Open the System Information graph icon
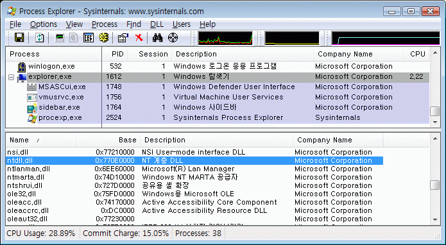The width and height of the screenshot is (446, 245). [60, 37]
